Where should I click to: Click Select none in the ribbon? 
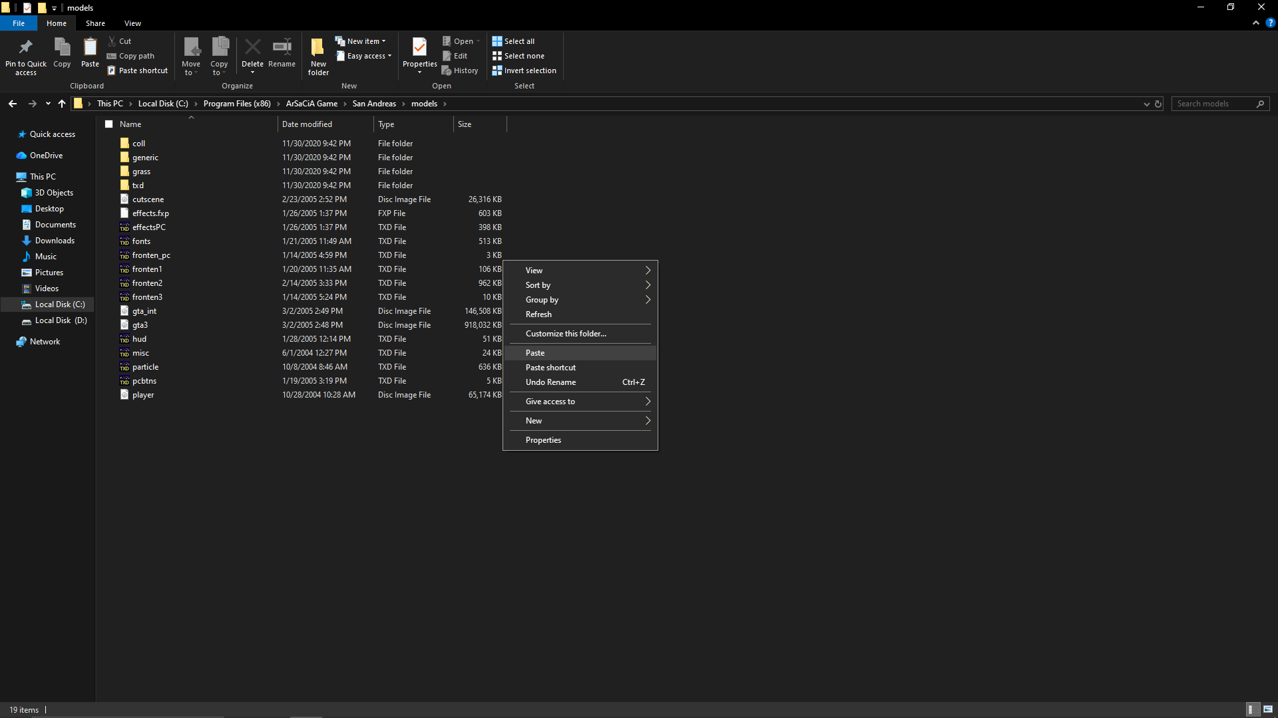click(x=518, y=56)
